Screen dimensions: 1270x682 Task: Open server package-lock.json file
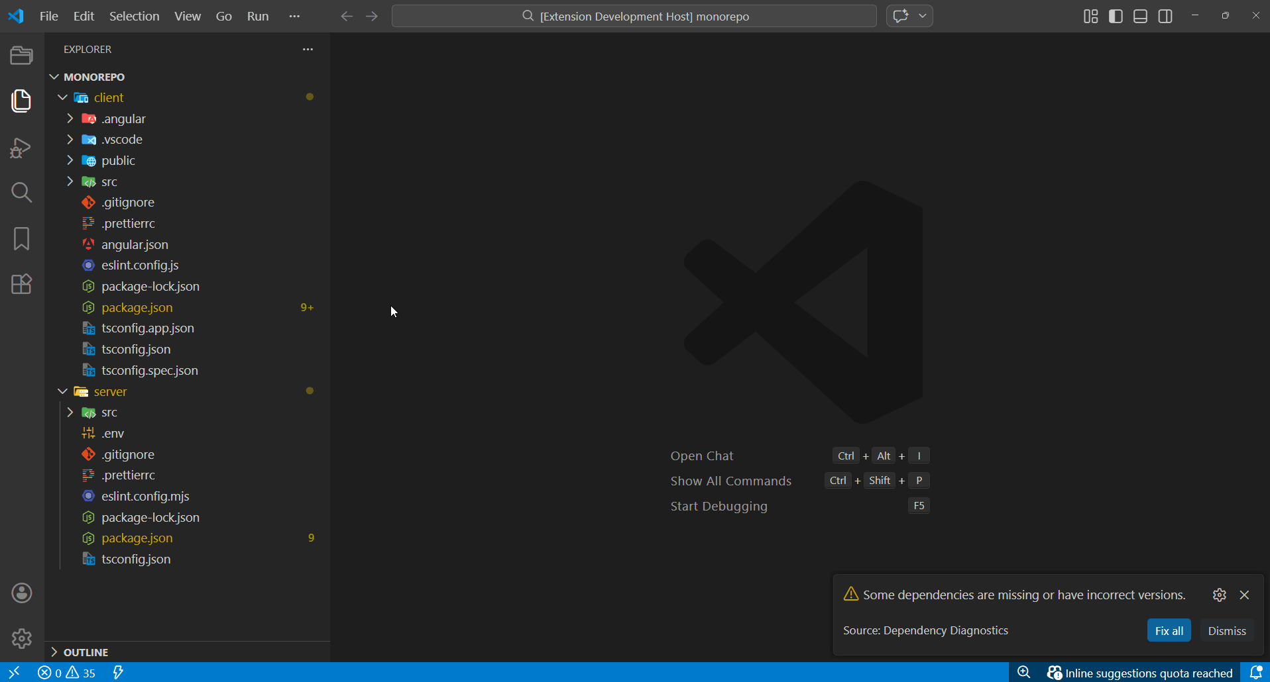(150, 517)
